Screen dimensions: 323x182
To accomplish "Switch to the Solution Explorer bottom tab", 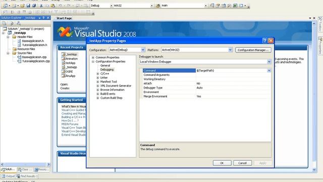I will (x=9, y=170).
